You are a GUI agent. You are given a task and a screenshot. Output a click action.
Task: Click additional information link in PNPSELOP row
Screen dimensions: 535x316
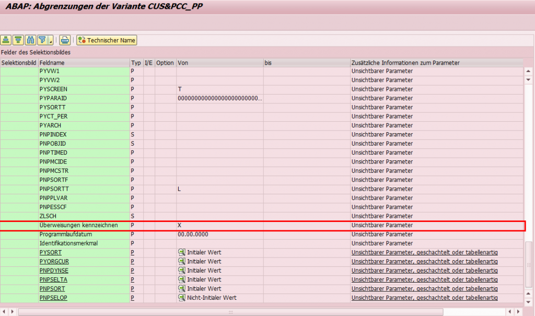[x=424, y=298]
